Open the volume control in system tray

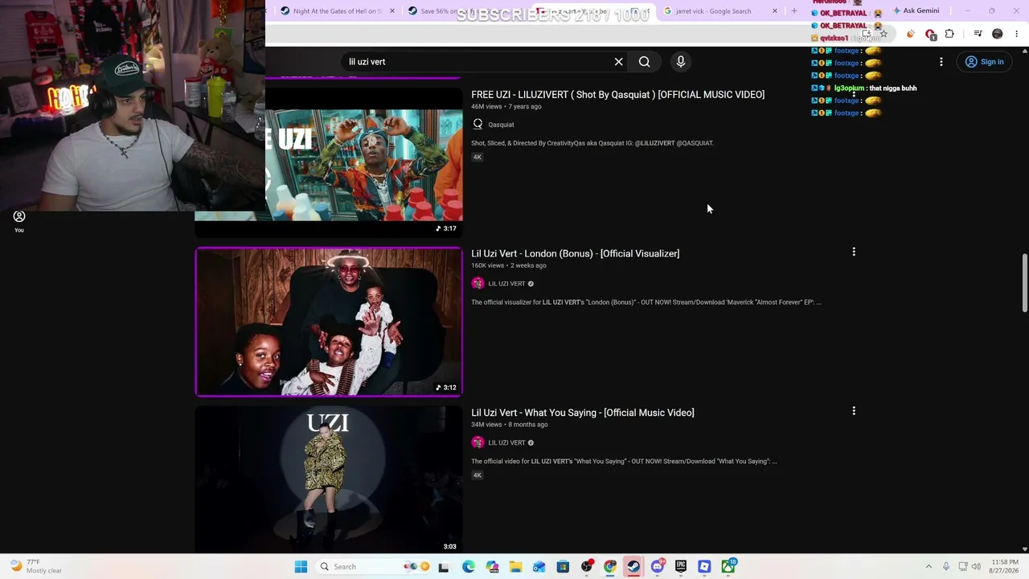tap(977, 567)
